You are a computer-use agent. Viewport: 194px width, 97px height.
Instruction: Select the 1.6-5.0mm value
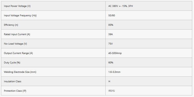click(x=114, y=72)
